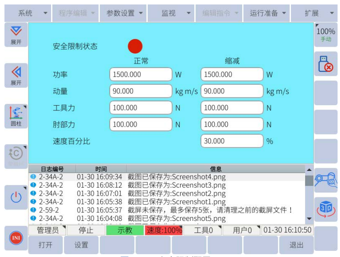The image size is (340, 257).
Task: Click the 打开 button
Action: click(45, 245)
